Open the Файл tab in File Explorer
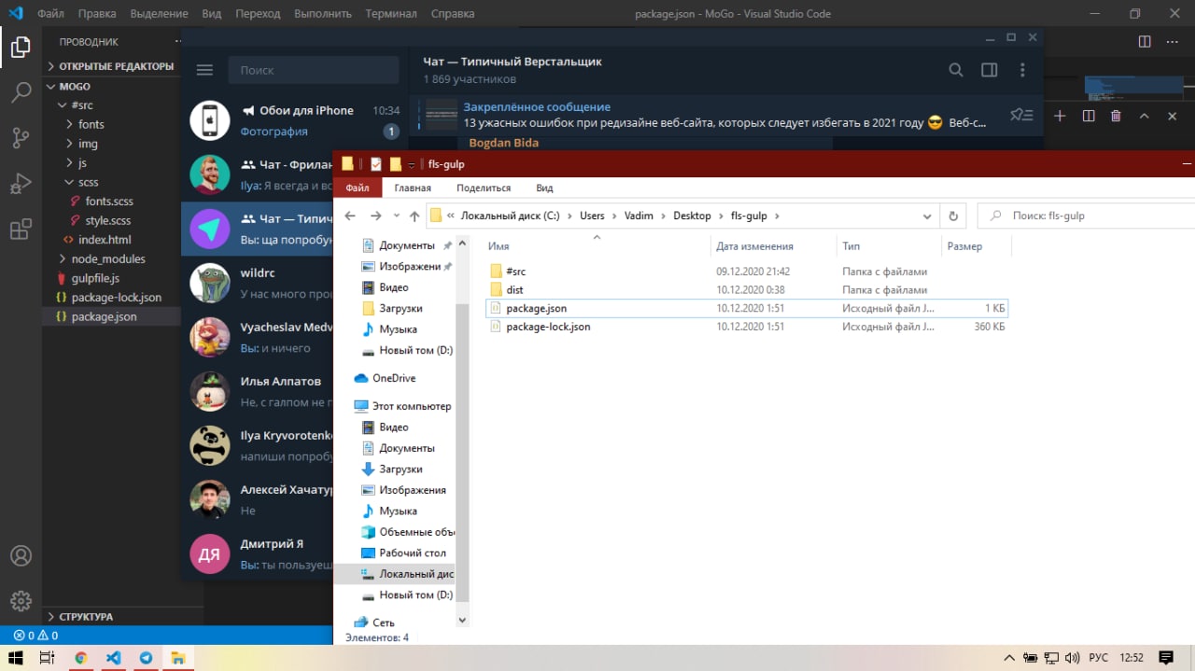The image size is (1195, 671). (x=358, y=188)
